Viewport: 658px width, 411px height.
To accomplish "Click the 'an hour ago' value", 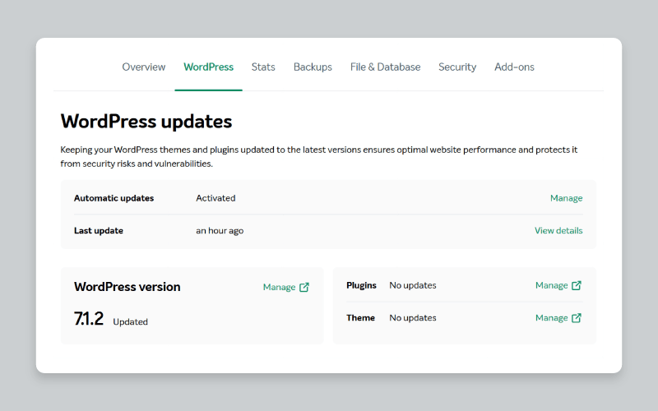I will tap(220, 231).
